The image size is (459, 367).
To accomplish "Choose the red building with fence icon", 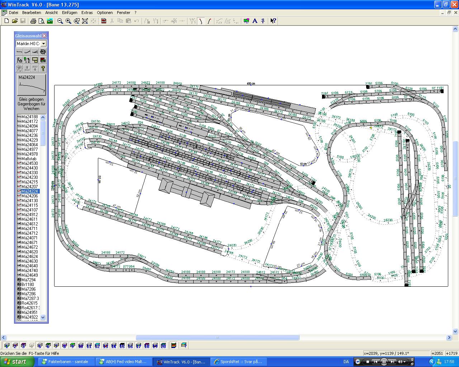I will (x=43, y=60).
